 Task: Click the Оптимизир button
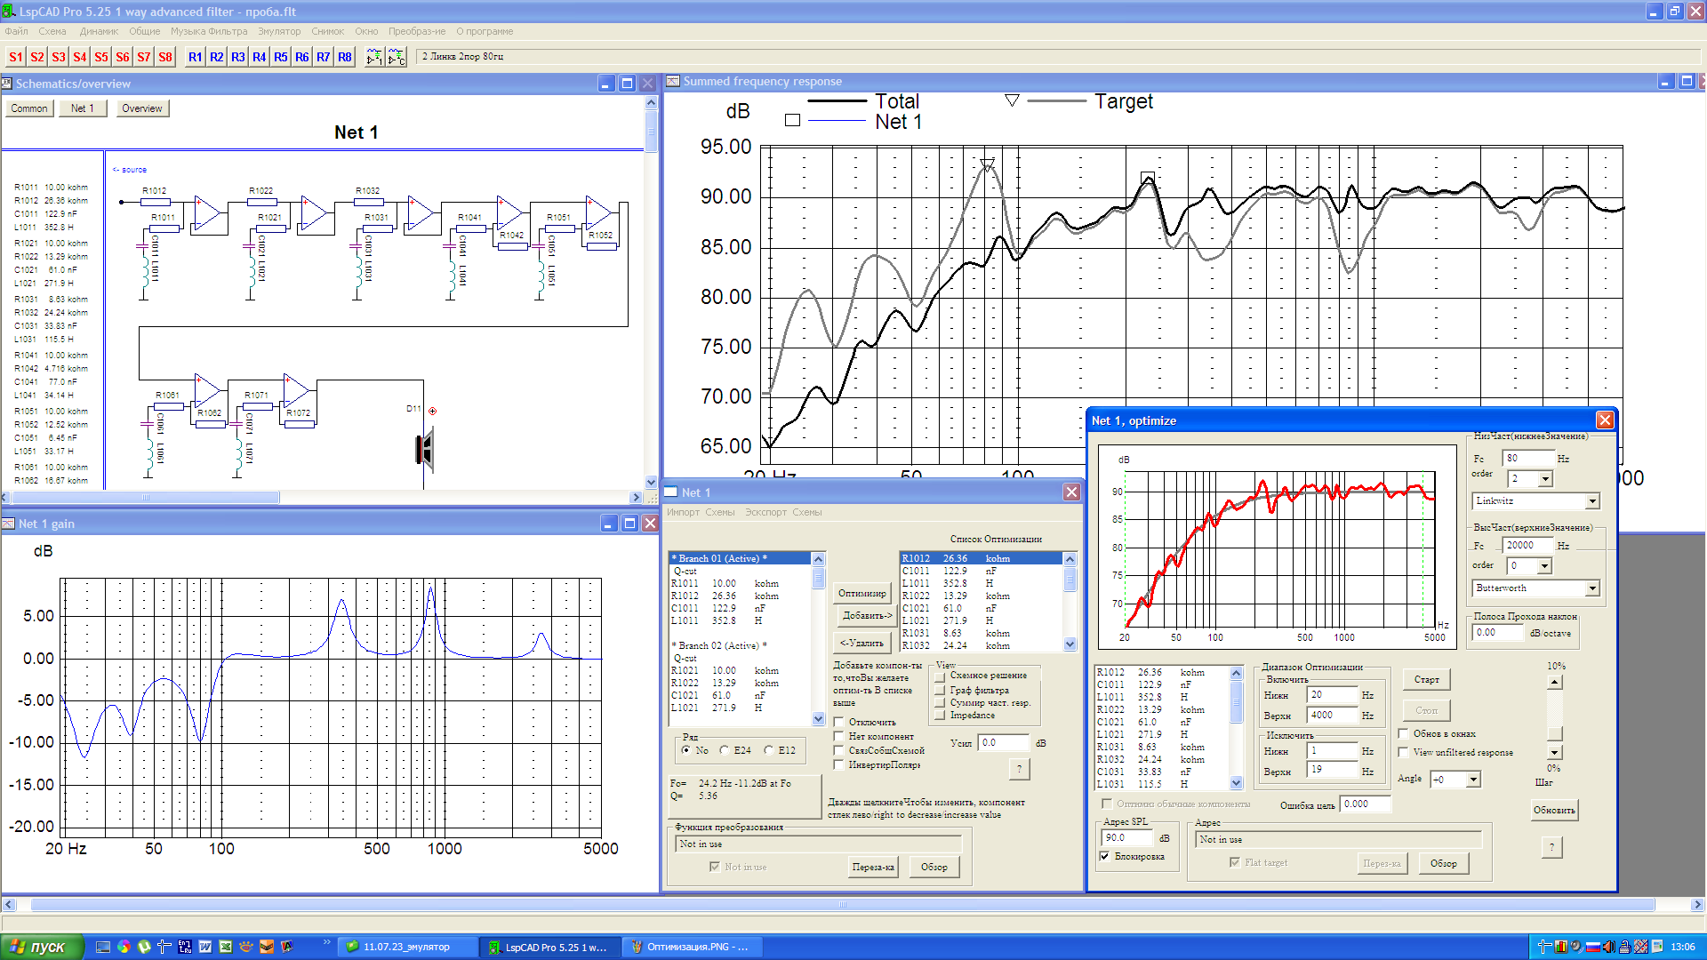coord(862,593)
